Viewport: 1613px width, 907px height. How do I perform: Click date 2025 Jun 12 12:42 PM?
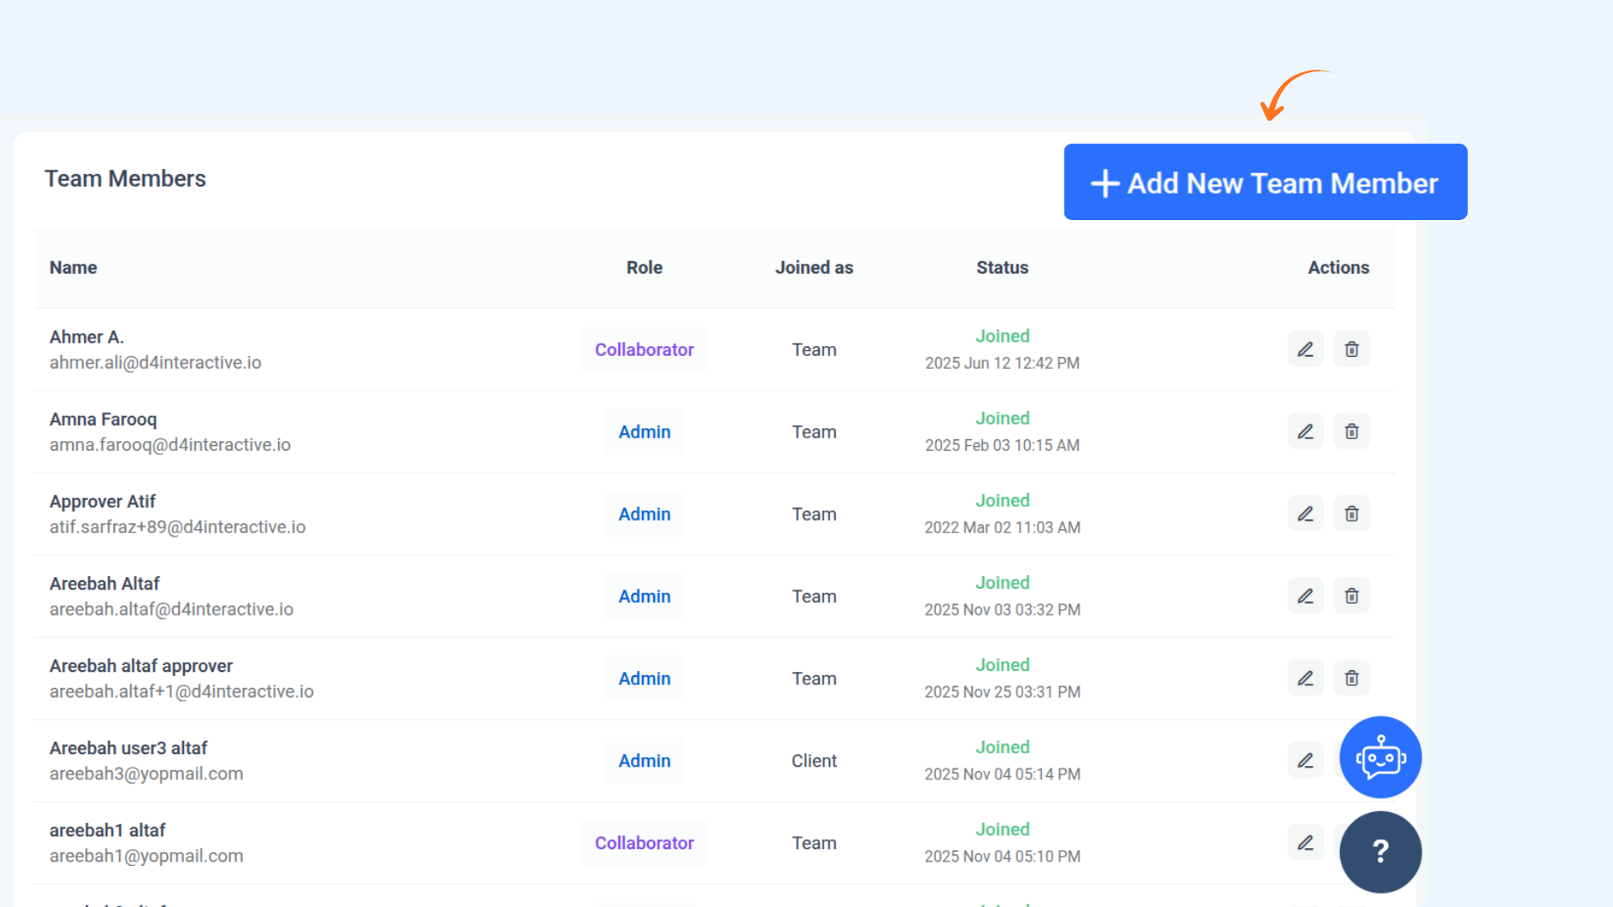pyautogui.click(x=1002, y=363)
